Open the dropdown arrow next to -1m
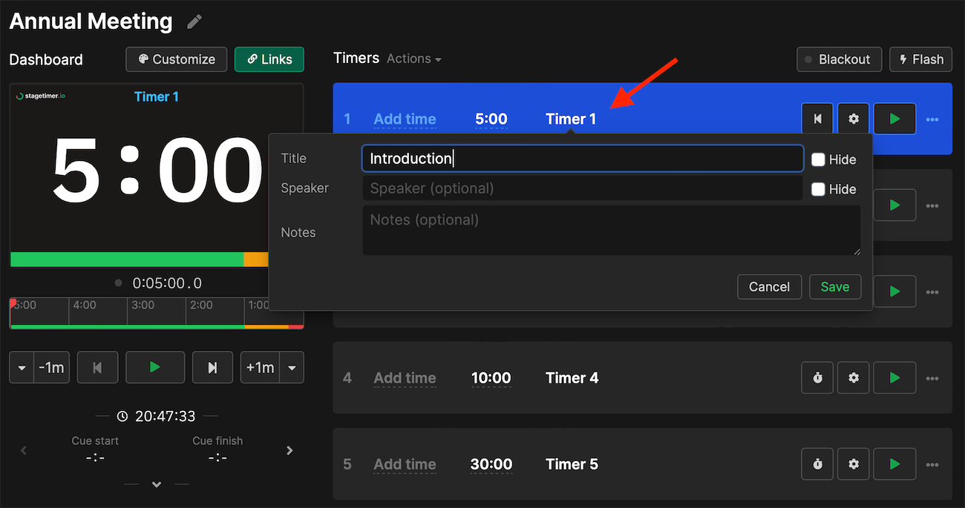 [x=22, y=367]
